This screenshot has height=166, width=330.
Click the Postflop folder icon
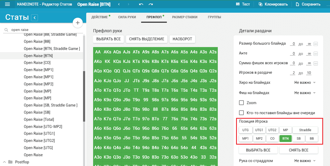point(10,162)
